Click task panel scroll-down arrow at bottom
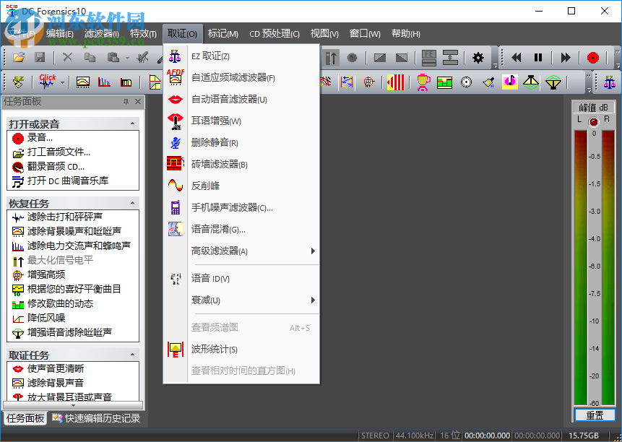The image size is (622, 442). (73, 406)
